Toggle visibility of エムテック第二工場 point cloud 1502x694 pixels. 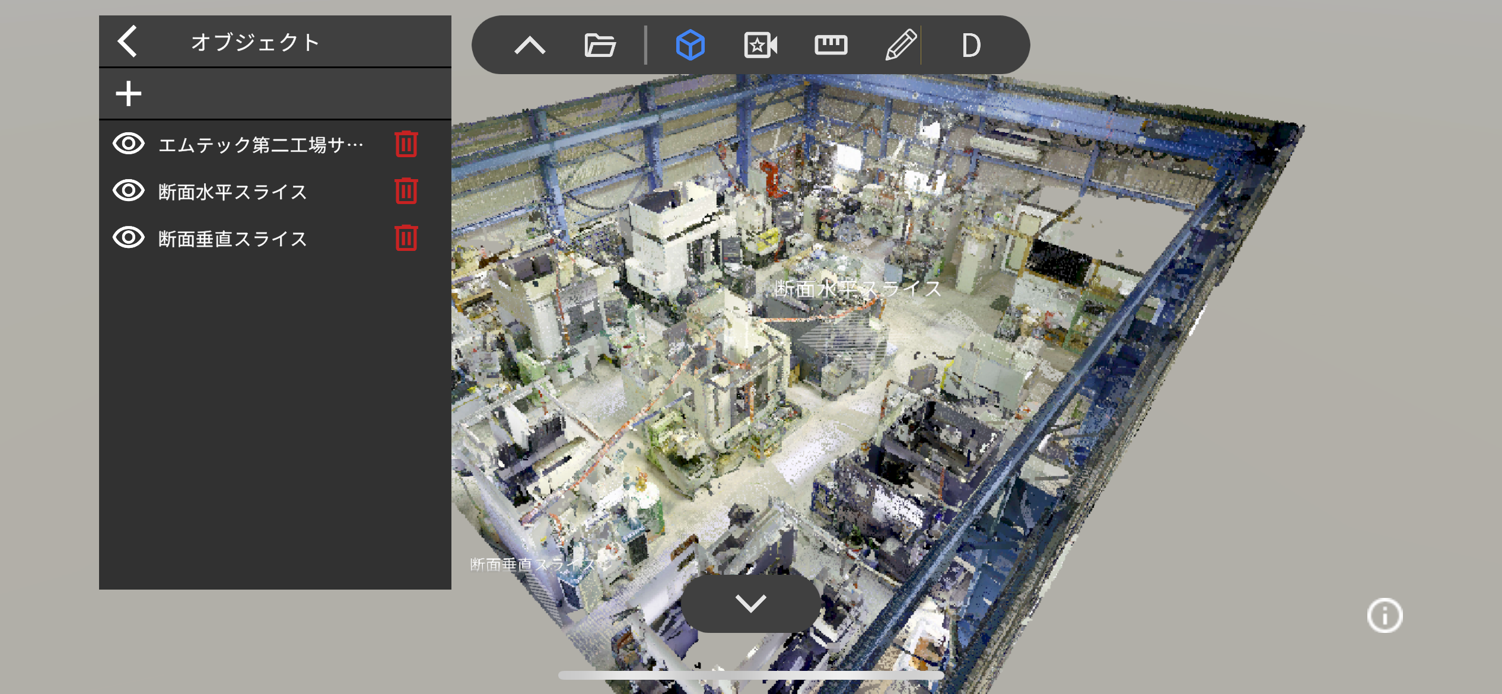click(129, 144)
